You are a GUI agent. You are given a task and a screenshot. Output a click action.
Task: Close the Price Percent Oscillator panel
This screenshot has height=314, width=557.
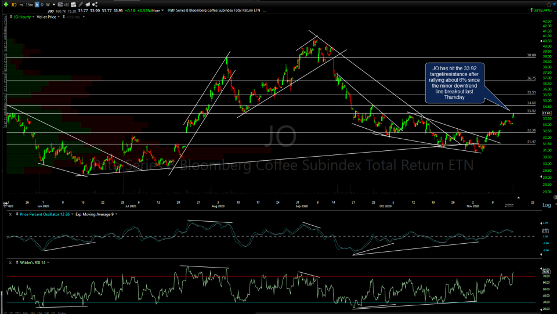[x=10, y=214]
